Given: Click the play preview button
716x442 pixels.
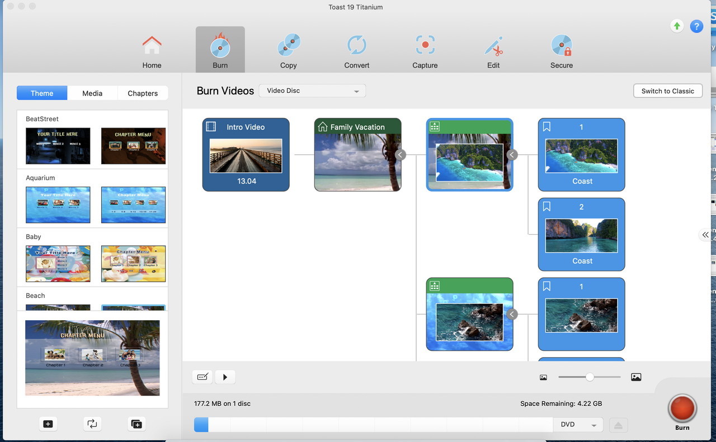Looking at the screenshot, I should [x=225, y=377].
